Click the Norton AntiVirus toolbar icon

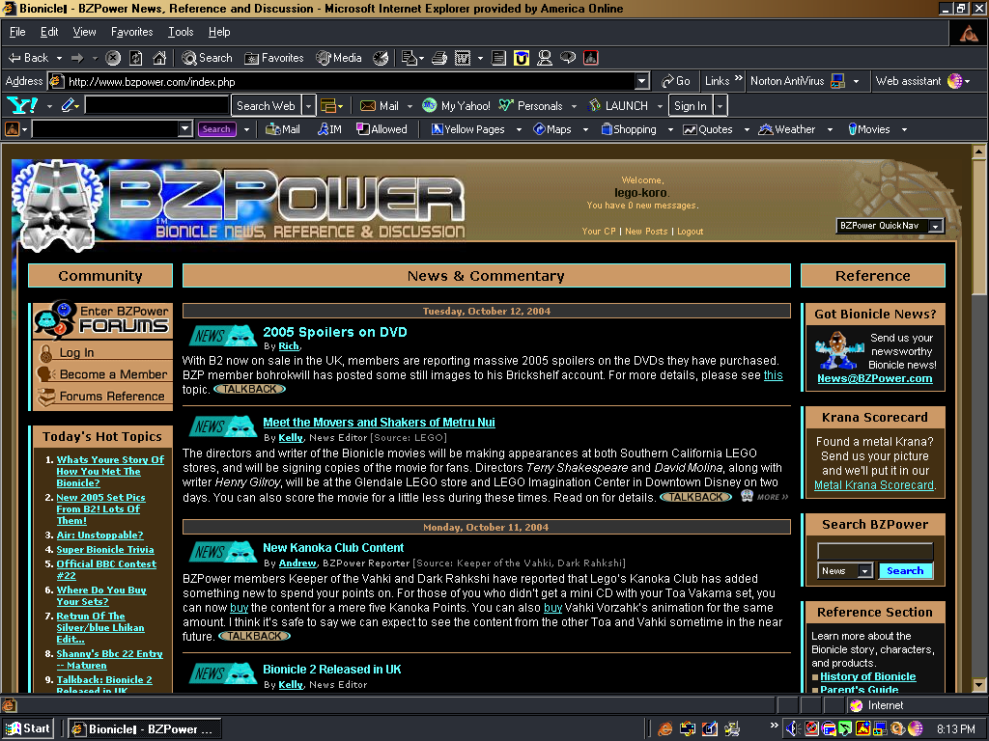(x=792, y=81)
